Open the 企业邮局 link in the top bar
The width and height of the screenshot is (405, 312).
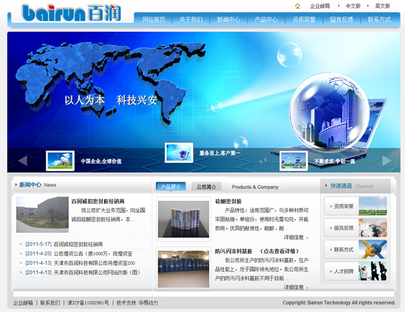tap(320, 6)
